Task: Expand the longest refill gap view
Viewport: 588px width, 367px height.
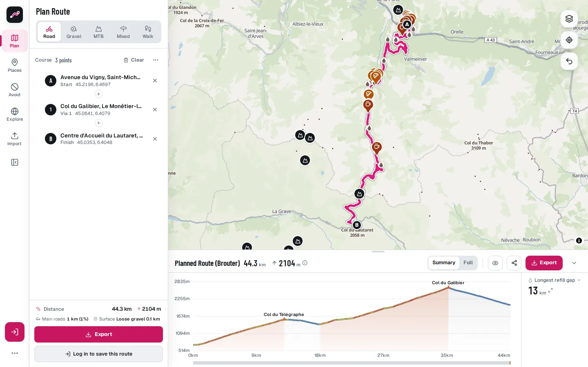Action: tap(550, 290)
